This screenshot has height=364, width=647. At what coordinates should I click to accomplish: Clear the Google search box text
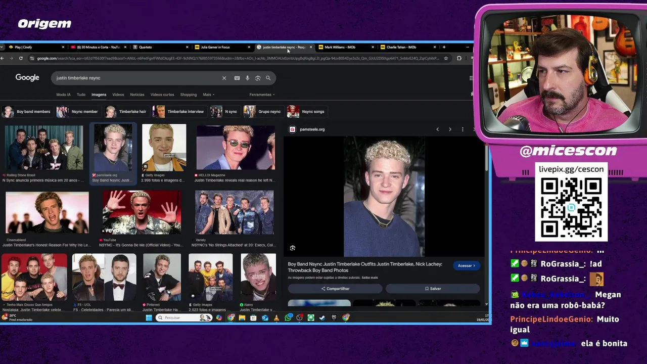pos(224,78)
